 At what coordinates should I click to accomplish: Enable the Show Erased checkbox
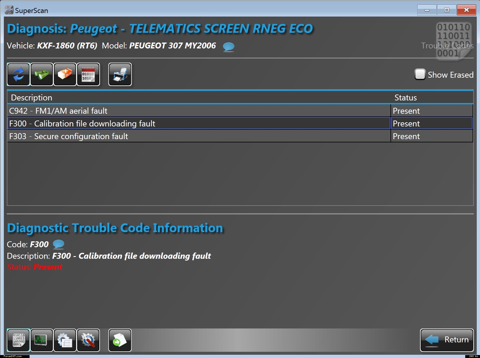pyautogui.click(x=420, y=74)
